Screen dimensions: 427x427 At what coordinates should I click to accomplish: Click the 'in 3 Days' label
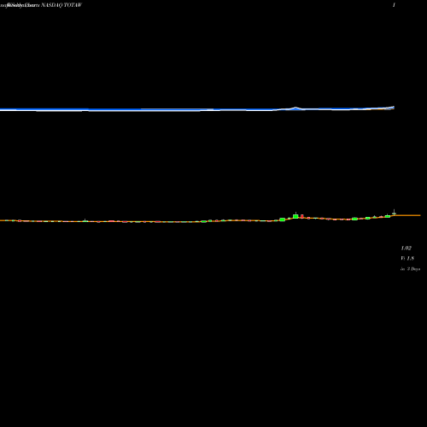410,269
